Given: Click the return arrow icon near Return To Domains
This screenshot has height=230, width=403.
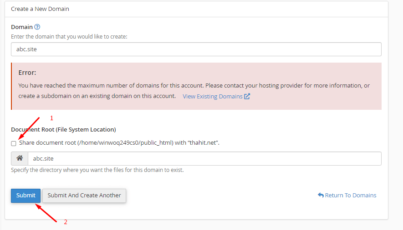Looking at the screenshot, I should click(321, 195).
